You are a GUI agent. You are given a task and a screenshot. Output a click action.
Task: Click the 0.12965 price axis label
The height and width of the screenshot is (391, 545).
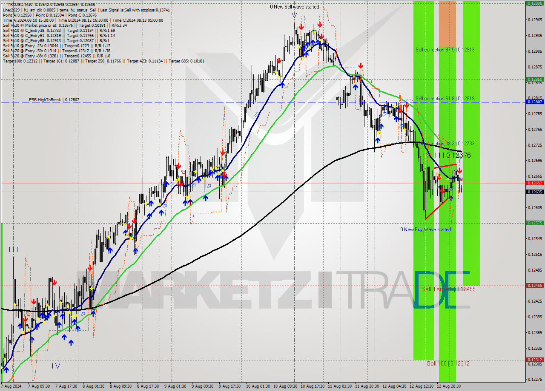[x=535, y=20]
